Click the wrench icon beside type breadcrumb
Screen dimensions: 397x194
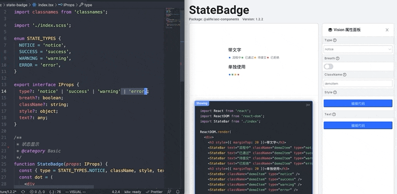(x=81, y=5)
